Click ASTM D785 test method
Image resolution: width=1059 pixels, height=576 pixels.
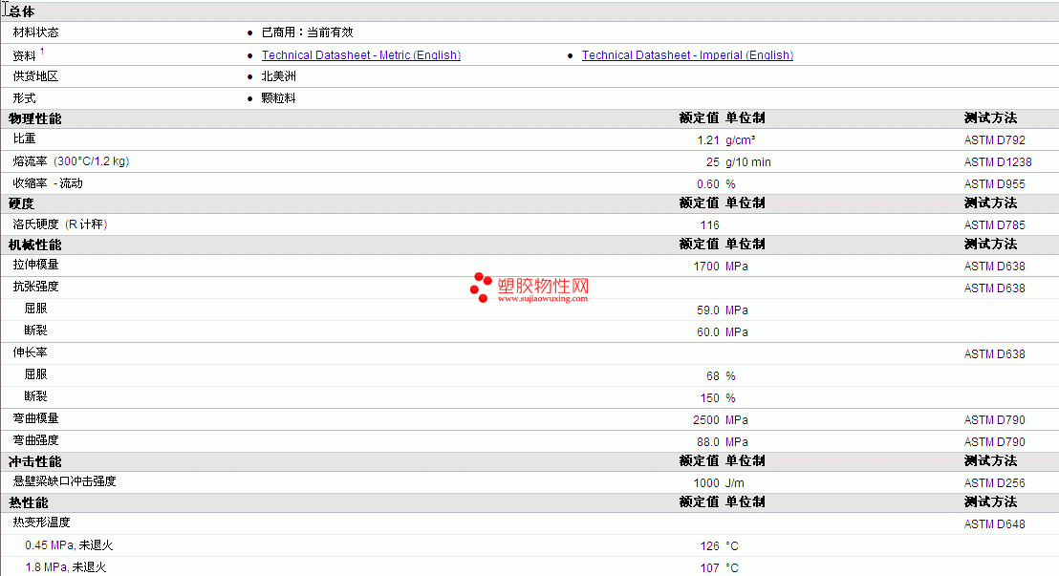994,225
